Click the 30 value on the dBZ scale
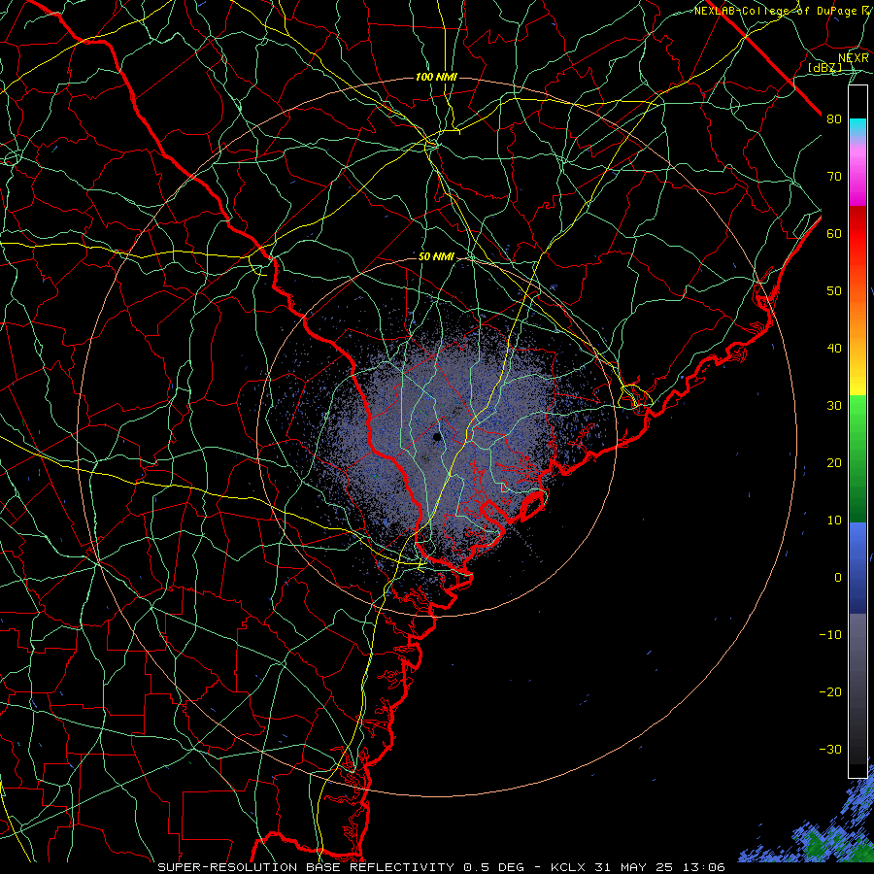This screenshot has width=874, height=874. click(x=834, y=406)
